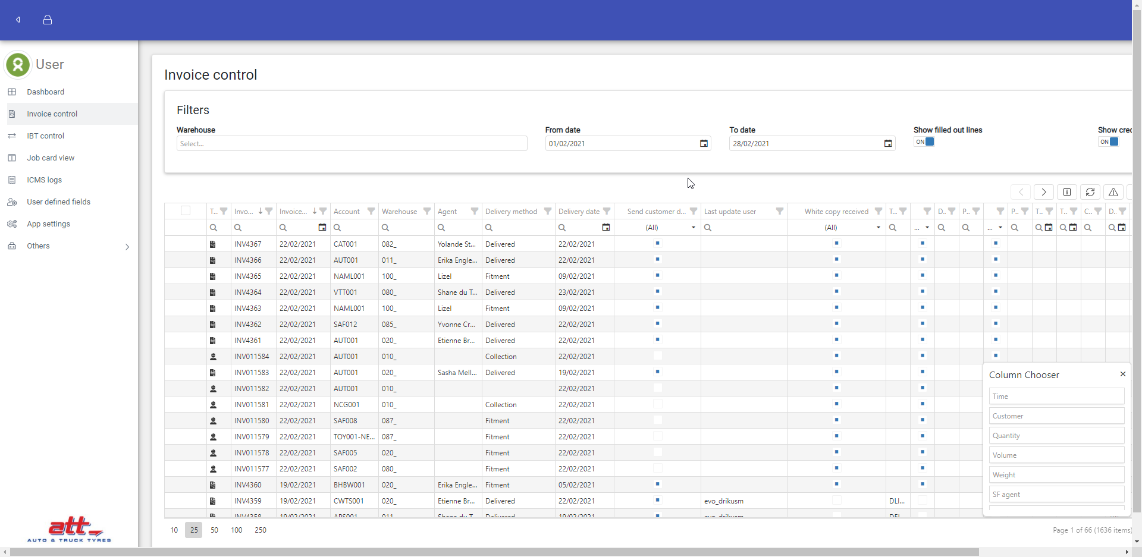Click the refresh grid icon button
This screenshot has width=1142, height=557.
pyautogui.click(x=1090, y=192)
